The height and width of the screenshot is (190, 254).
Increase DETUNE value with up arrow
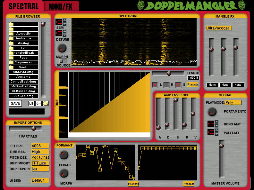coord(64,31)
